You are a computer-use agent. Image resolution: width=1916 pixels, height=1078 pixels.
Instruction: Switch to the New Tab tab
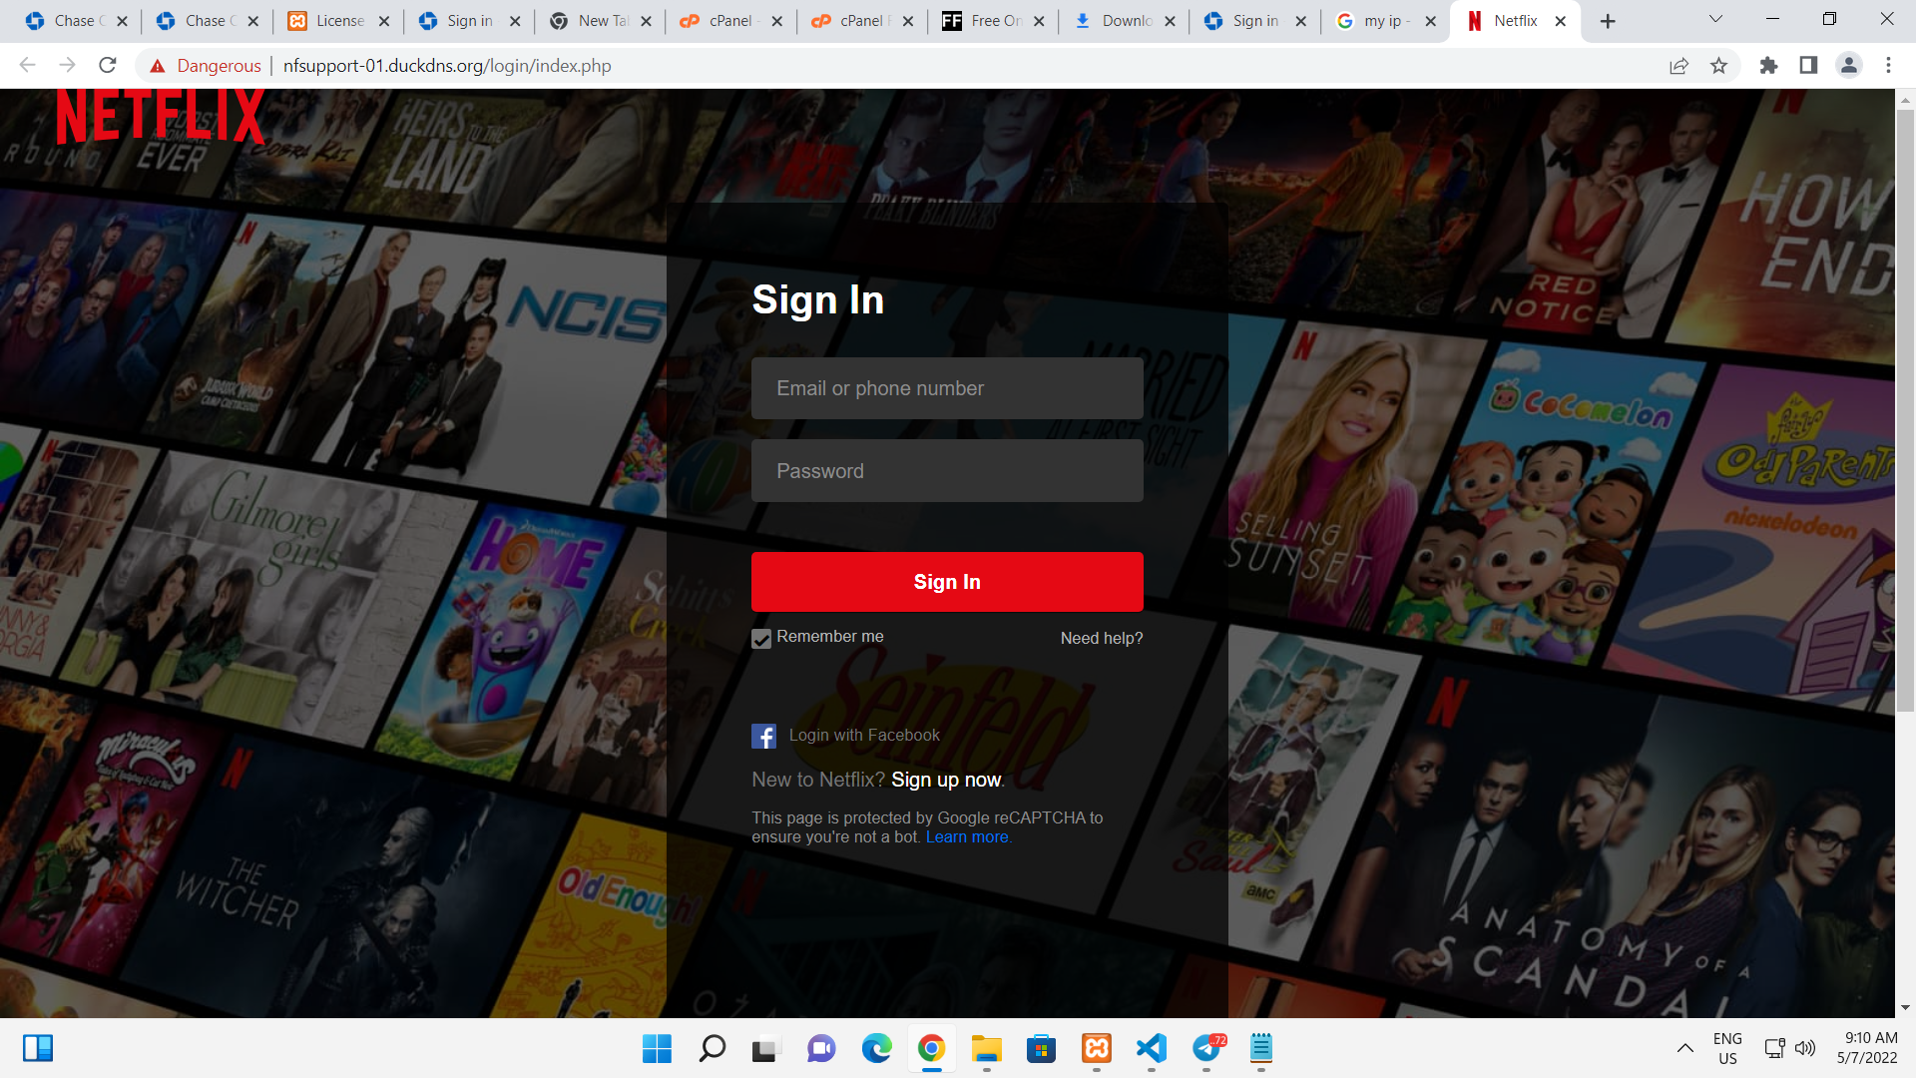tap(601, 21)
